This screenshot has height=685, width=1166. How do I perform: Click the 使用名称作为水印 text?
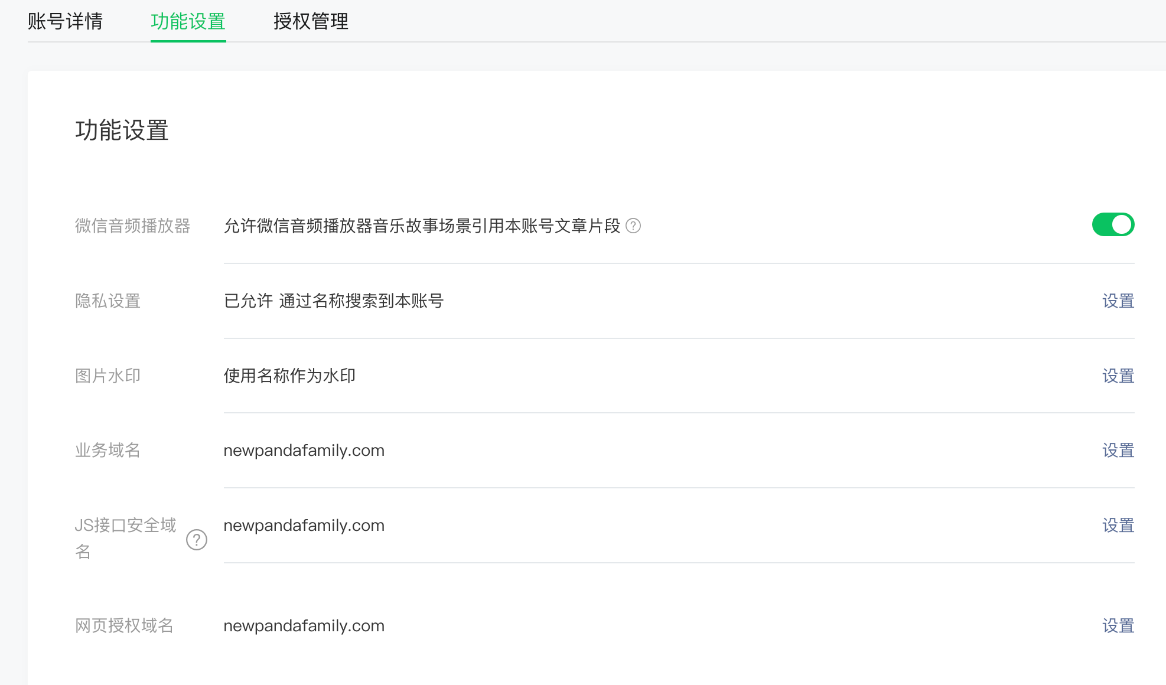click(x=289, y=376)
